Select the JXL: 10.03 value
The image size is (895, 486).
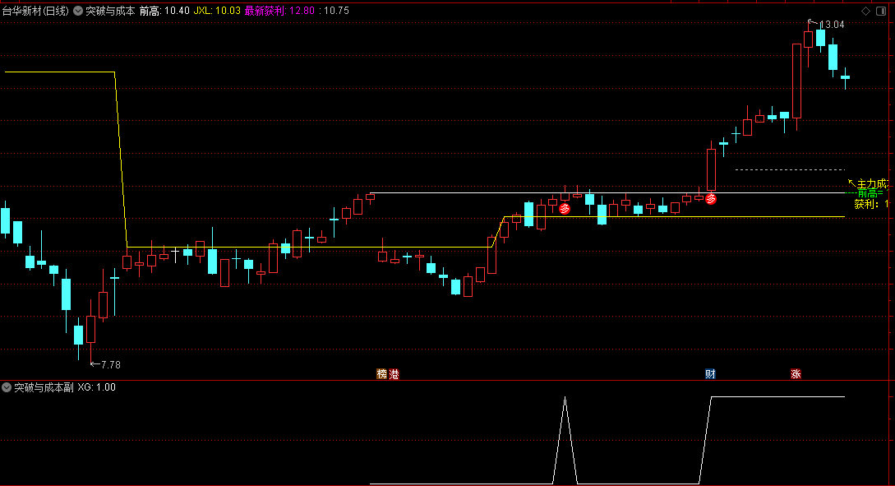click(x=217, y=11)
